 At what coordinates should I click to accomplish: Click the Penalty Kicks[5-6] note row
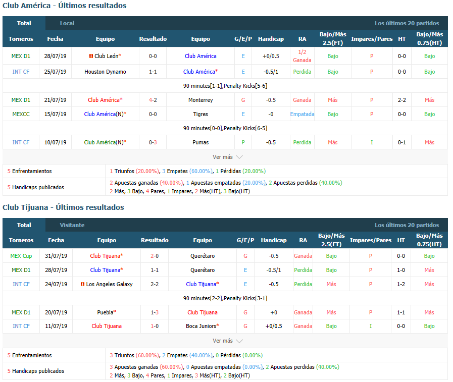[x=225, y=86]
